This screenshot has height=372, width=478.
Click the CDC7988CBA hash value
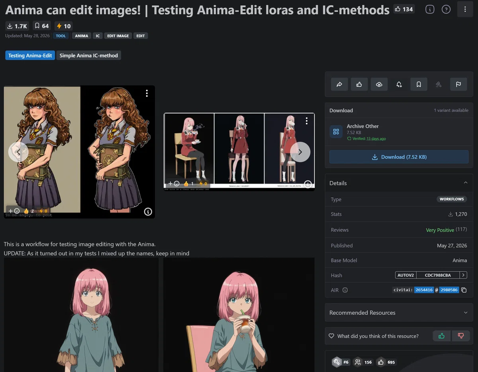click(438, 275)
